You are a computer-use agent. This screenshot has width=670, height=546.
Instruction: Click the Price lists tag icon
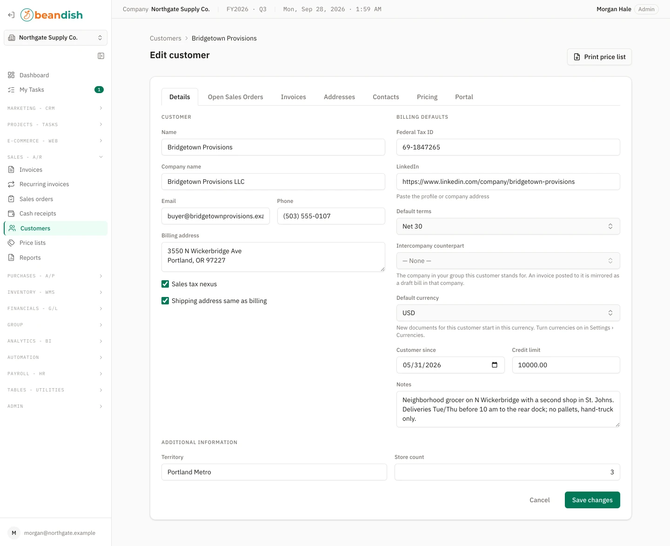(x=11, y=243)
